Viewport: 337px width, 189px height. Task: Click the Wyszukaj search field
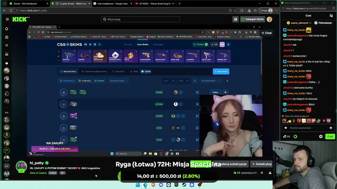(x=141, y=19)
